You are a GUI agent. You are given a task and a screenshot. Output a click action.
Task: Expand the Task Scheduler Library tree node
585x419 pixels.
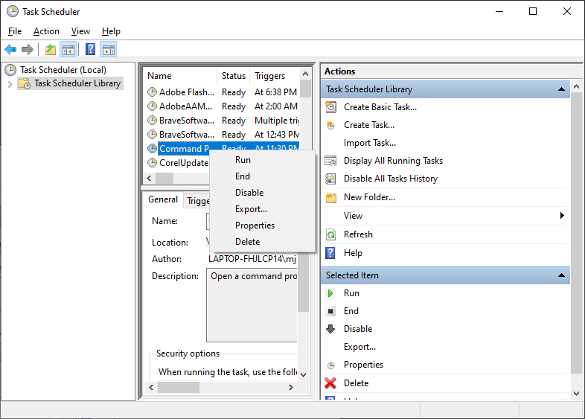[10, 84]
